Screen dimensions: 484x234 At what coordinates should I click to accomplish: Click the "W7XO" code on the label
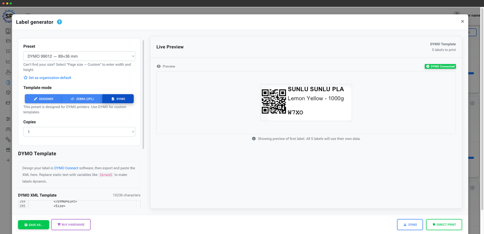coord(296,112)
